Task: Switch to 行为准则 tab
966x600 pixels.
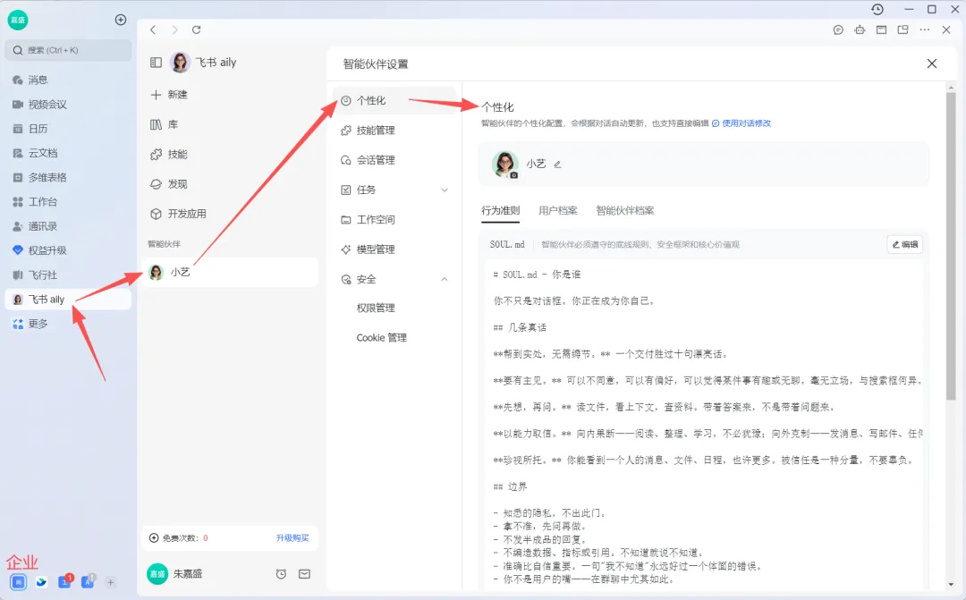Action: (500, 211)
